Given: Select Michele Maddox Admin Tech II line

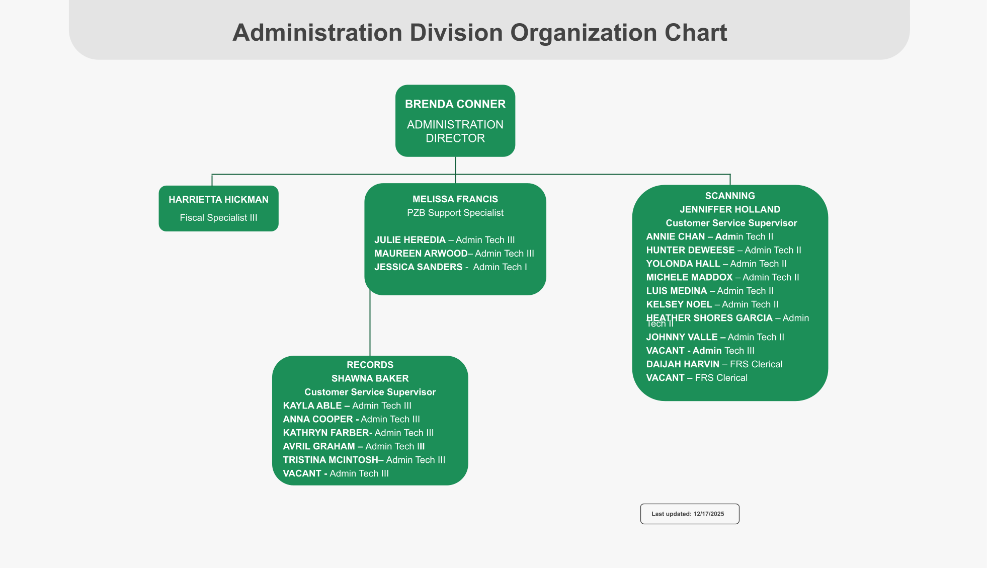Looking at the screenshot, I should (x=722, y=277).
